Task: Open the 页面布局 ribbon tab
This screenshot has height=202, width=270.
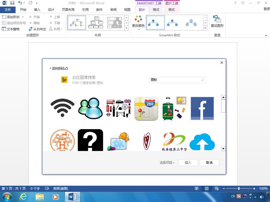Action: 68,10
